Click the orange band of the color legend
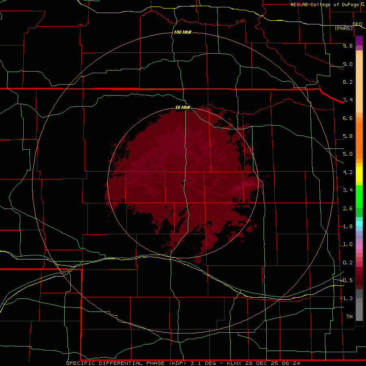This screenshot has height=366, width=366. 359,140
